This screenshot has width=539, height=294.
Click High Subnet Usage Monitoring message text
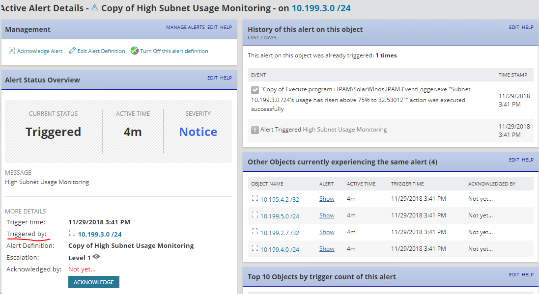point(47,182)
